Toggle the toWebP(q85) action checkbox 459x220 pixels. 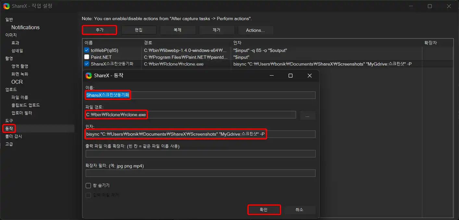[x=87, y=50]
